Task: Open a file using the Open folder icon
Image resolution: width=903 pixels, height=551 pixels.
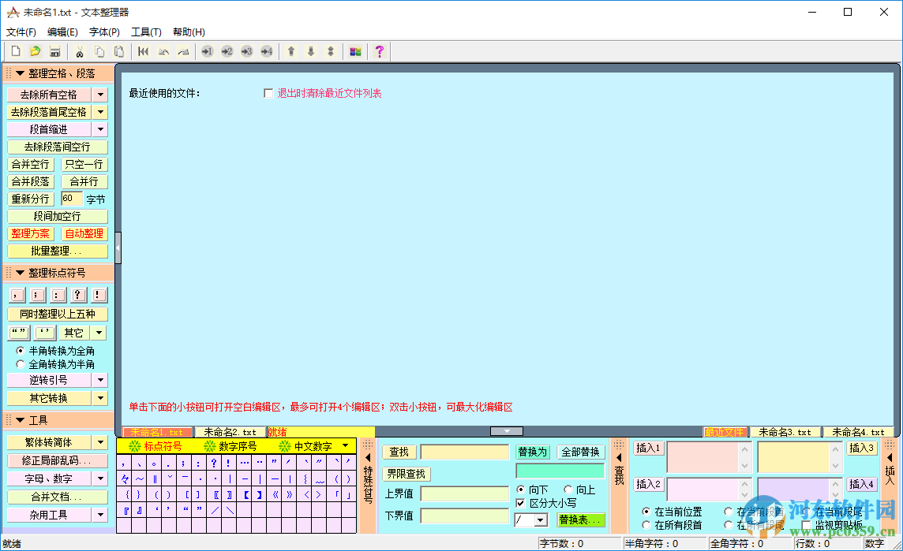Action: (x=35, y=51)
